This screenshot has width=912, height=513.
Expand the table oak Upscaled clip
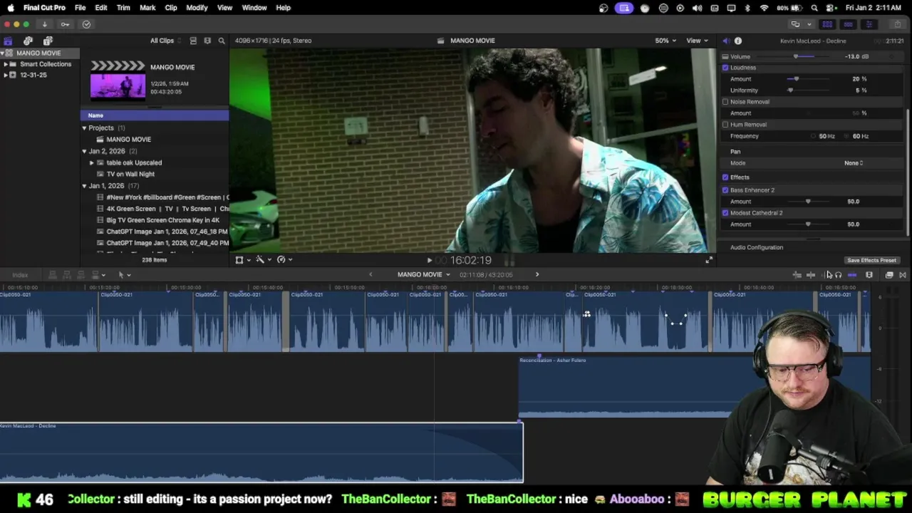[x=91, y=162]
